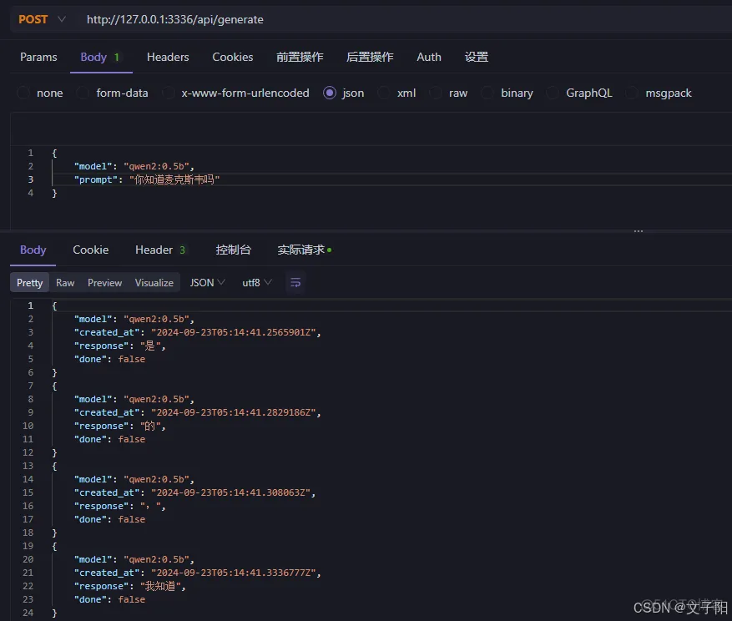The height and width of the screenshot is (621, 732).
Task: Open the Cookies tab
Action: click(x=232, y=57)
